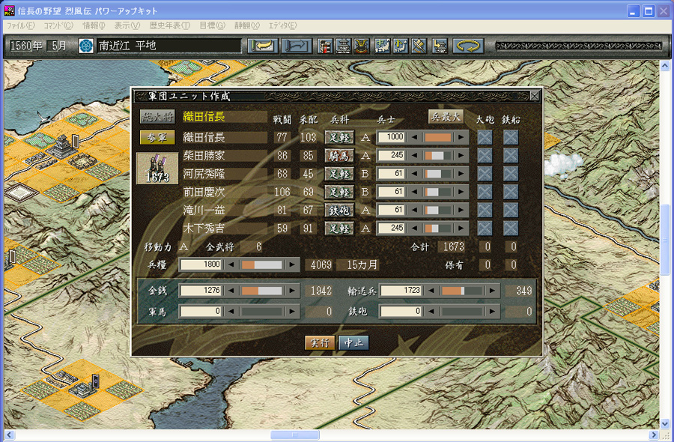Click the scroll-back arrow toolbar icon
Screen dimensions: 674x442
point(263,46)
